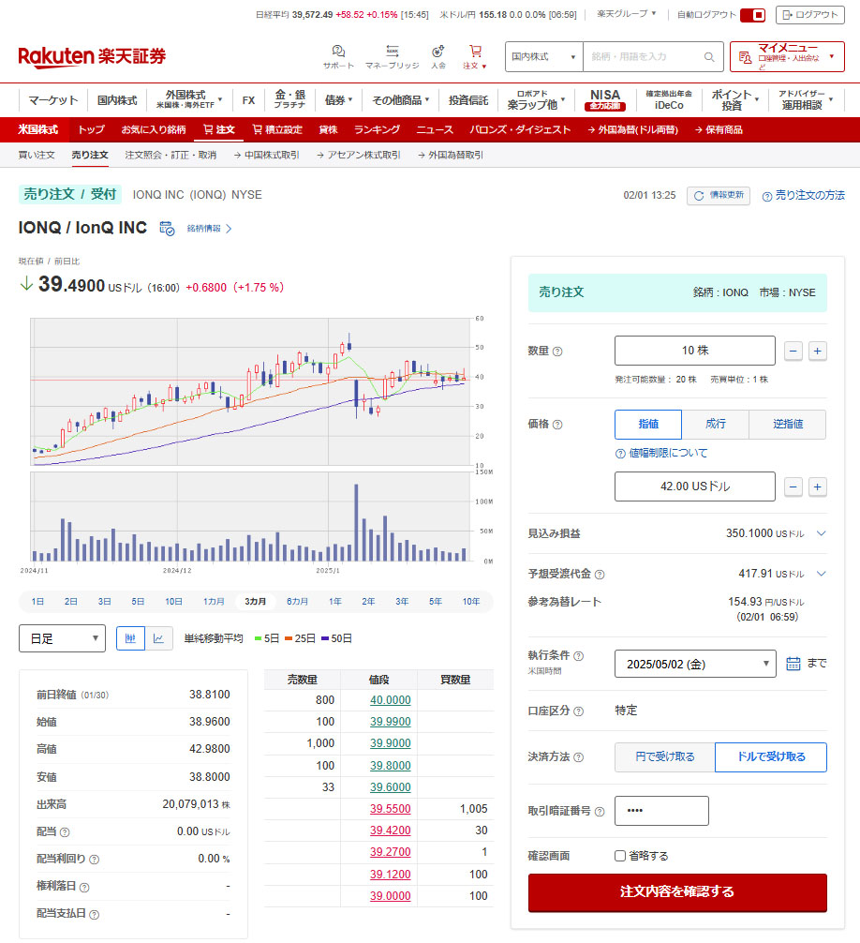
Task: Open the 日足 chart interval dropdown
Action: (62, 638)
